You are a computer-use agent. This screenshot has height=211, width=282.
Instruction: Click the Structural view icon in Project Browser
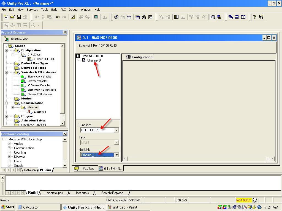tap(6, 39)
